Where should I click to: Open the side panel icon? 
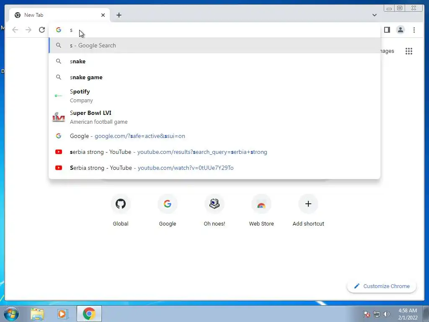387,30
